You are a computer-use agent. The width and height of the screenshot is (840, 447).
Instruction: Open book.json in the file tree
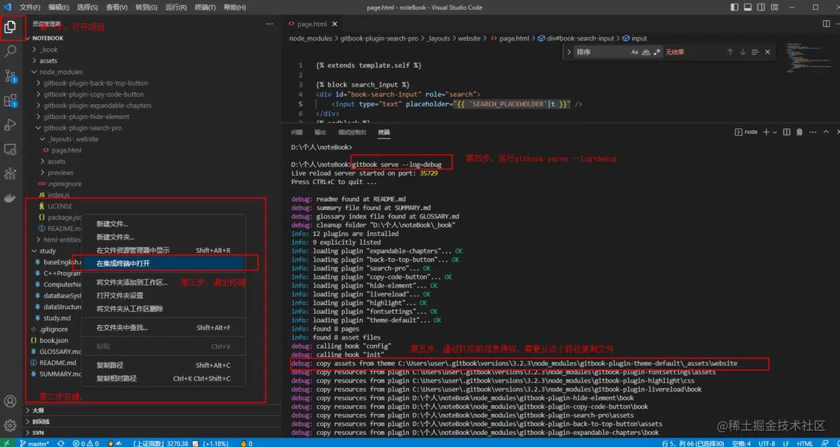pyautogui.click(x=54, y=341)
